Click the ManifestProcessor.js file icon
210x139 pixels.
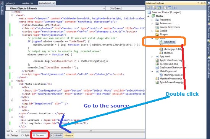tap(157, 79)
